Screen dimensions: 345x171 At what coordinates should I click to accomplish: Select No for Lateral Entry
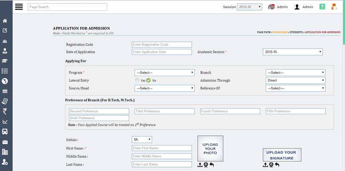(x=148, y=80)
